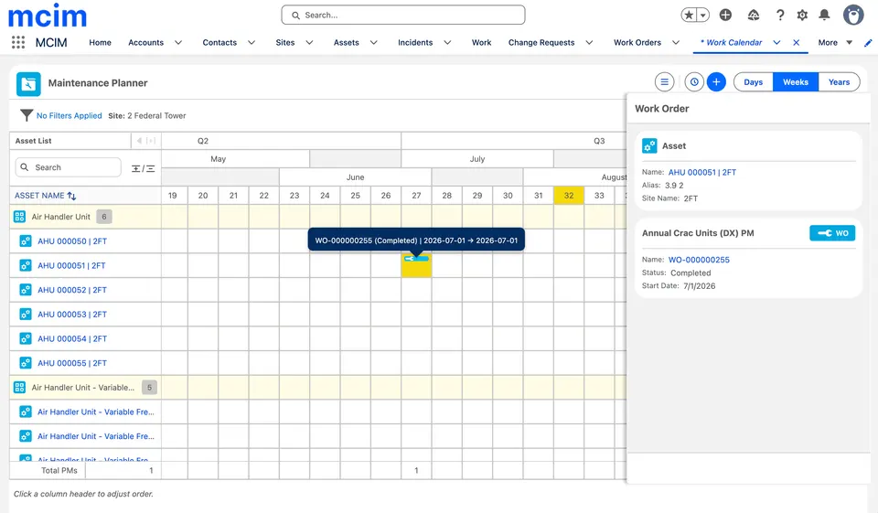Open AHU 000051 | 2FT link in Work Order panel
Viewport: 878px width, 513px height.
tap(702, 173)
